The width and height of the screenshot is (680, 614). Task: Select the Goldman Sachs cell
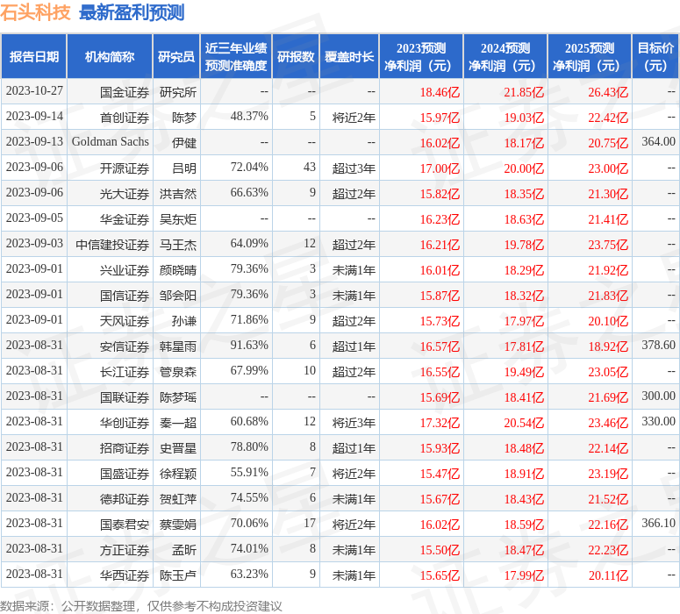coord(111,142)
